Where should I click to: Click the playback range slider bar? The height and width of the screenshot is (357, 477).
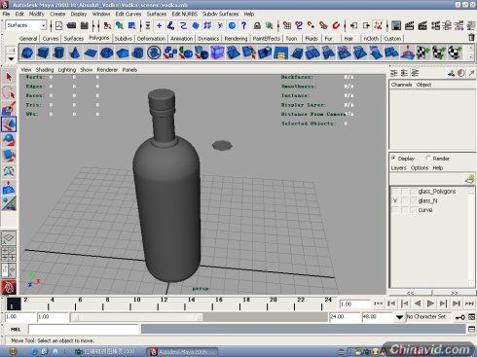[136, 317]
